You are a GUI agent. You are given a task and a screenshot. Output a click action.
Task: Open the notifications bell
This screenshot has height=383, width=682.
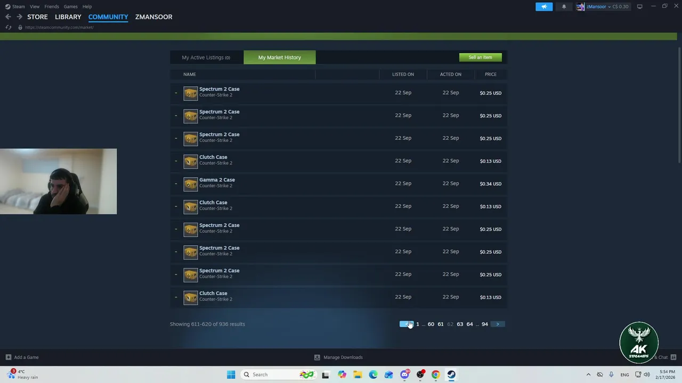click(x=564, y=6)
